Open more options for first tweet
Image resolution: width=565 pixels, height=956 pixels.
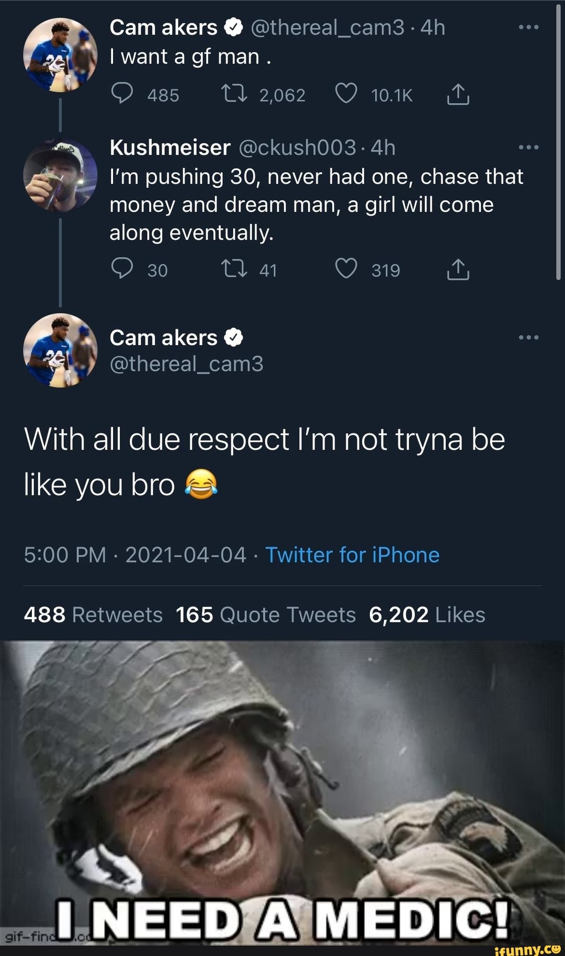click(528, 27)
